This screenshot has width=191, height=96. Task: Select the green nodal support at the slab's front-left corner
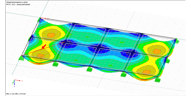click(21, 58)
